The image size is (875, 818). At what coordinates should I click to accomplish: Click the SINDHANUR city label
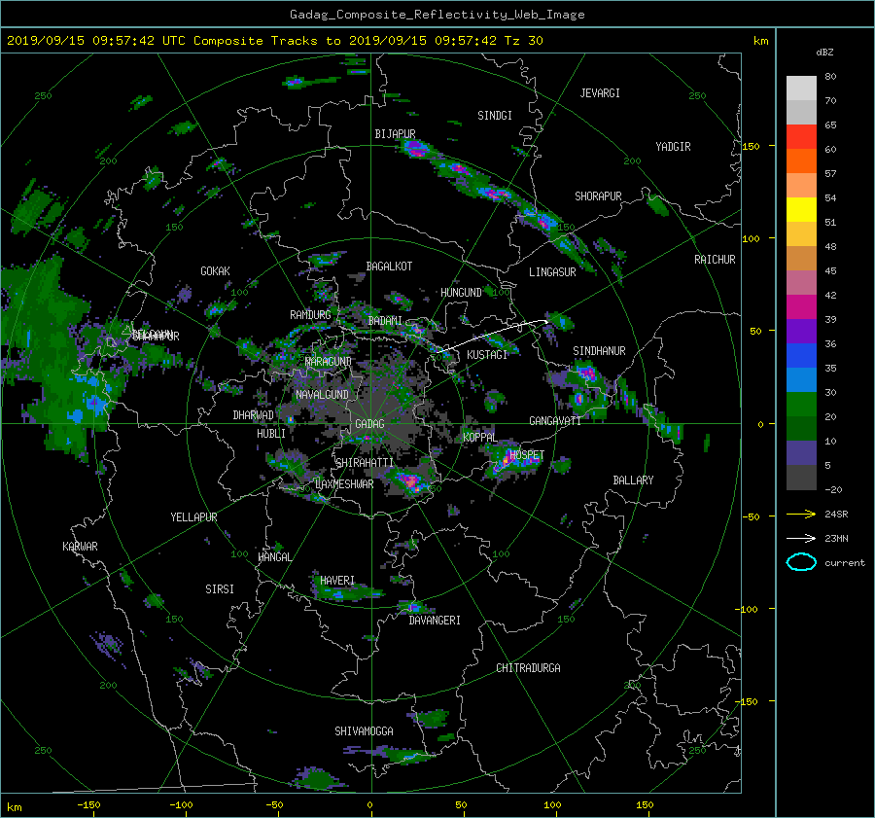point(599,351)
